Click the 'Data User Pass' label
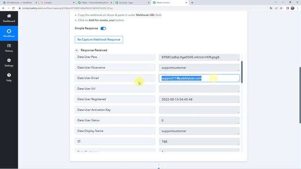The width and height of the screenshot is (301, 169). point(115,57)
